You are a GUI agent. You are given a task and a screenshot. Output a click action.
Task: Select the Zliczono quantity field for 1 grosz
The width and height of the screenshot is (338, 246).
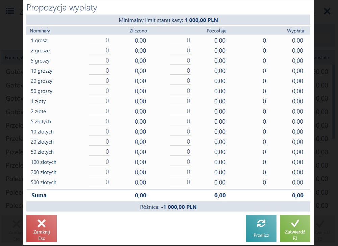pos(99,41)
